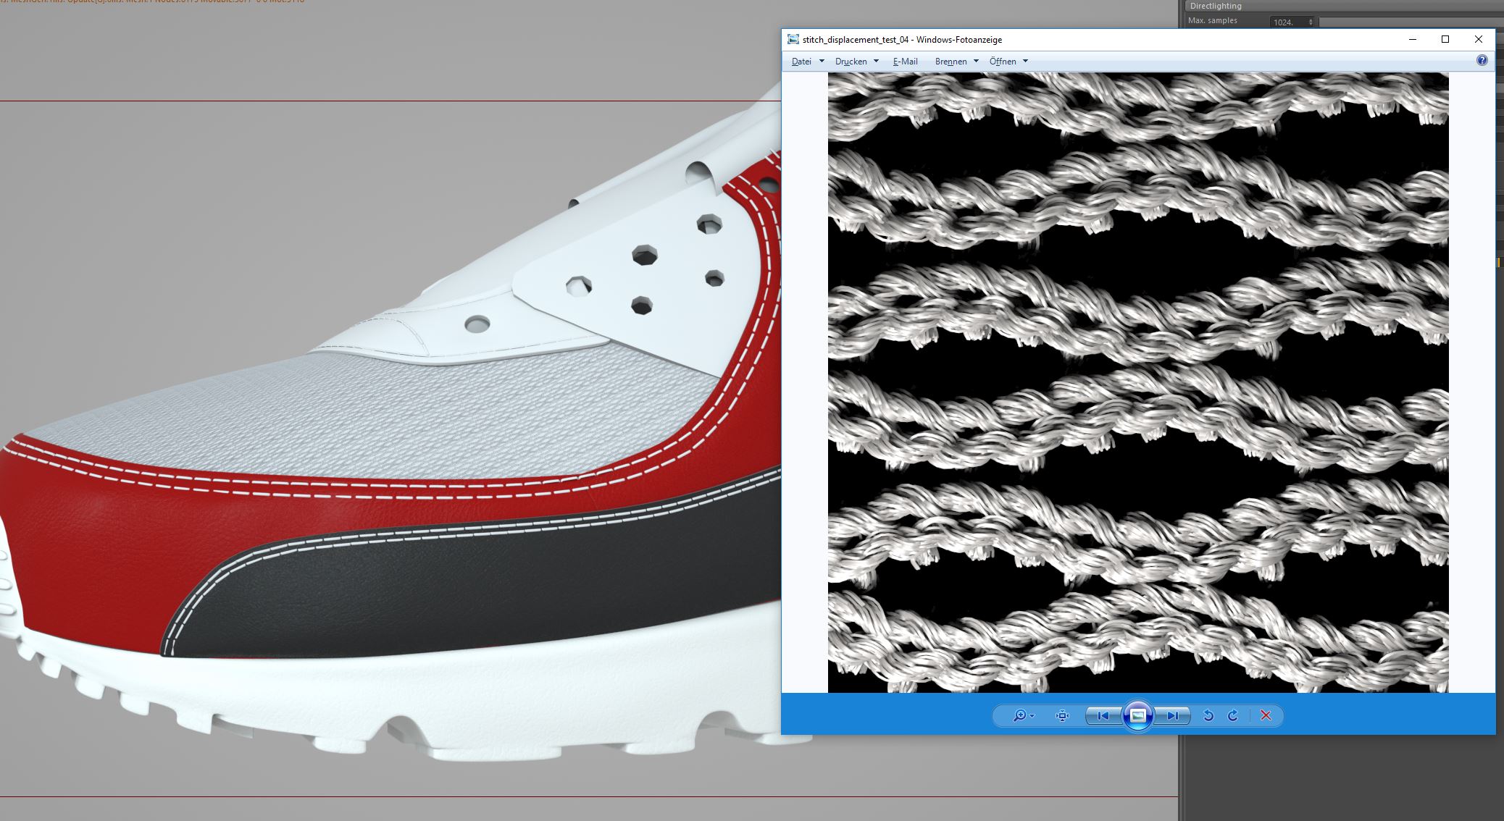Open the help question mark icon
Image resolution: width=1504 pixels, height=821 pixels.
coord(1482,61)
